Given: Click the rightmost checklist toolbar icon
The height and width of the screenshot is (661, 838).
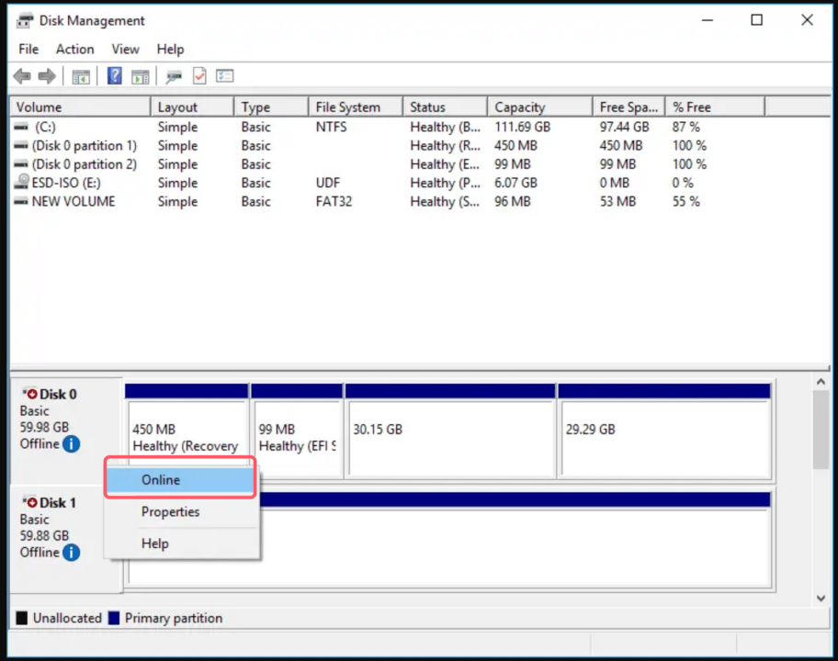Looking at the screenshot, I should coord(224,75).
